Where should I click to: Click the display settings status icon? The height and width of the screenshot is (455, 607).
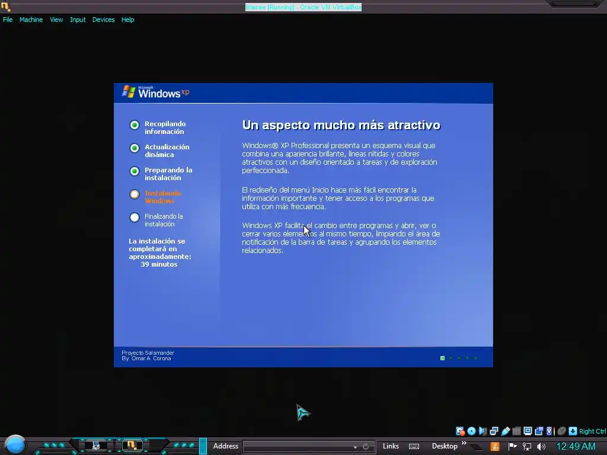coord(528,431)
